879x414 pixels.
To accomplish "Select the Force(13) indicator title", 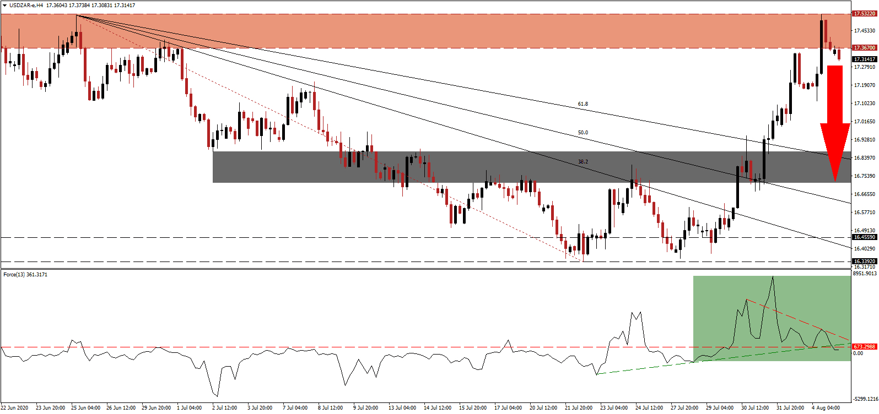I will pos(25,274).
